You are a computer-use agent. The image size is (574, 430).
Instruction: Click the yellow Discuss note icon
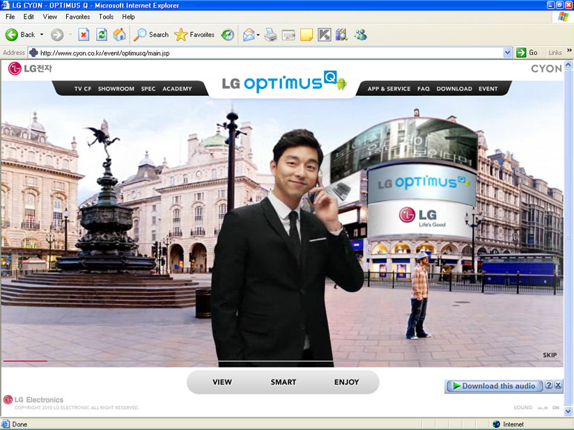[x=306, y=35]
